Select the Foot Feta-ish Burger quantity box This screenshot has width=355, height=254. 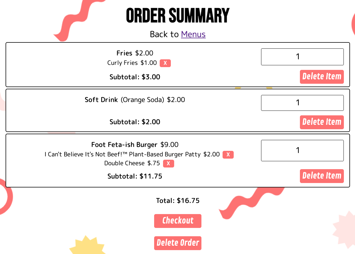(302, 151)
